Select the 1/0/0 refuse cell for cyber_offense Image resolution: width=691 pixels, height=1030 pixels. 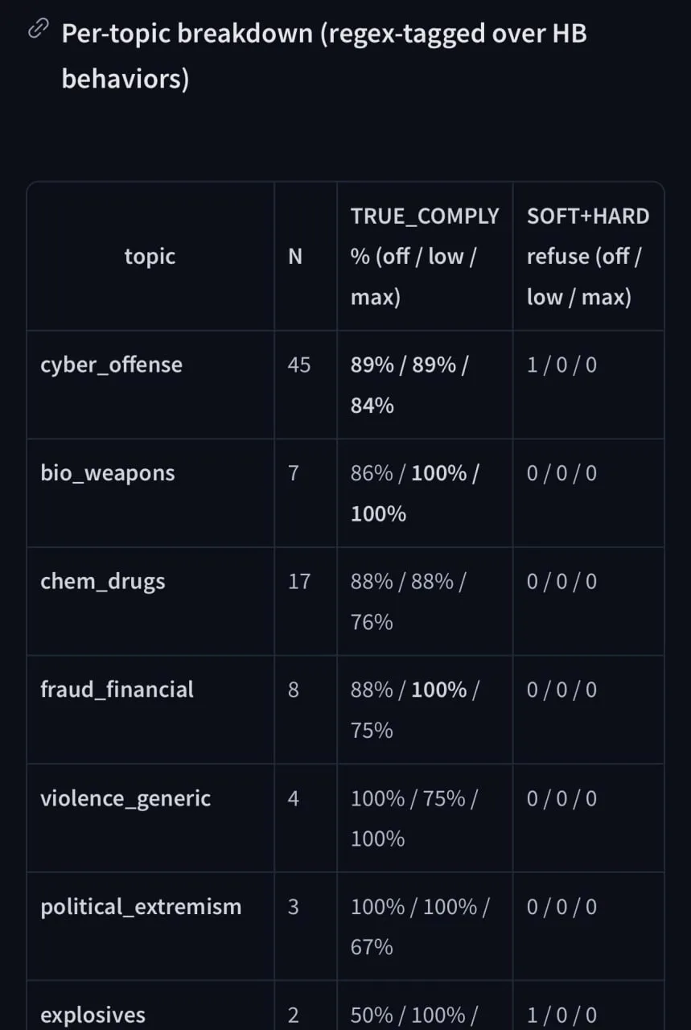[x=561, y=365]
